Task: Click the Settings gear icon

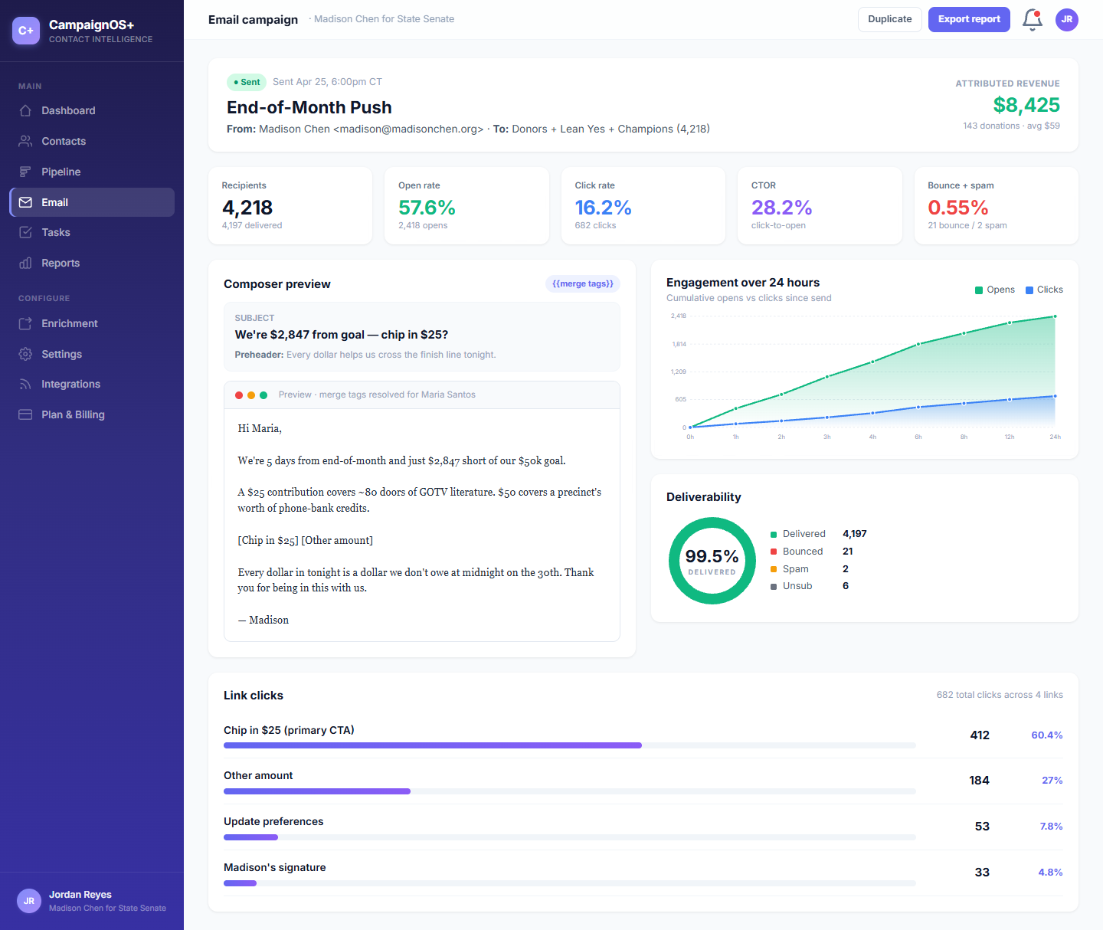Action: (x=25, y=354)
